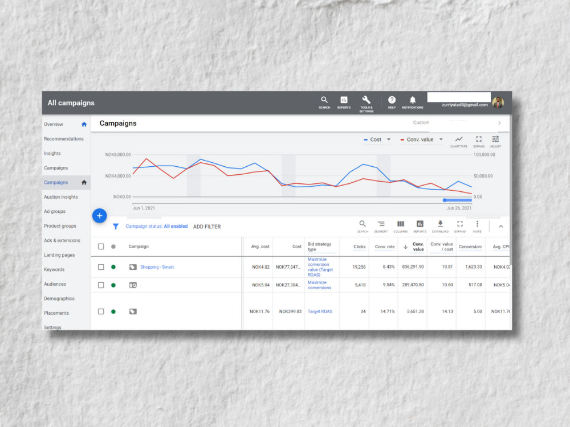Screen dimensions: 570x427
Task: Add new campaign with blue plus button
Action: coord(100,216)
